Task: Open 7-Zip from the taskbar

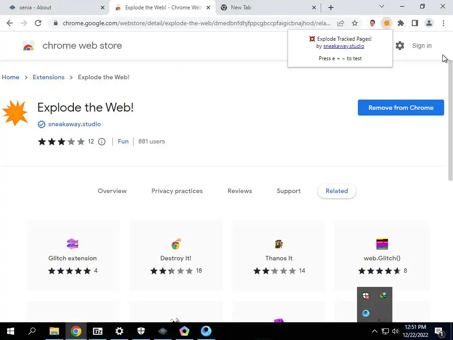Action: 98,331
